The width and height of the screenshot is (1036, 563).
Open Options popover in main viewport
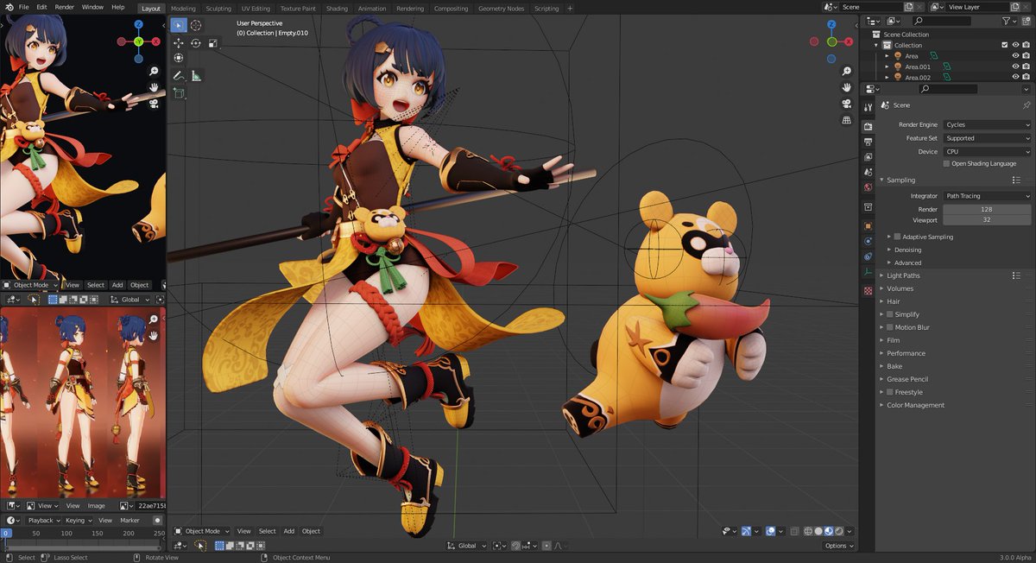point(838,546)
